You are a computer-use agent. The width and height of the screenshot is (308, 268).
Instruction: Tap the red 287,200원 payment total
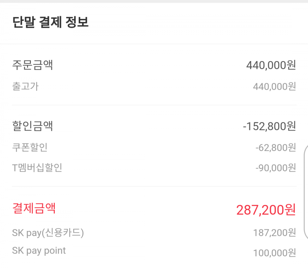click(266, 210)
